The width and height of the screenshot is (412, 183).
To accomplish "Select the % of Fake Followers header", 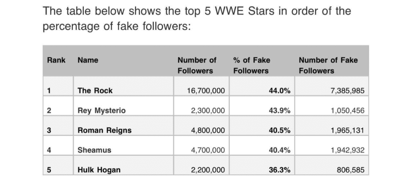I will coord(251,65).
